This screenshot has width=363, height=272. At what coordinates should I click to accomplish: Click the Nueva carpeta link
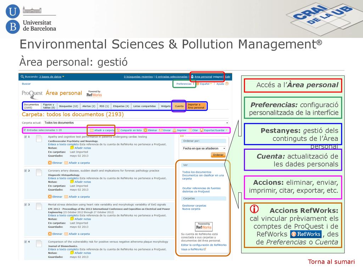[191, 209]
